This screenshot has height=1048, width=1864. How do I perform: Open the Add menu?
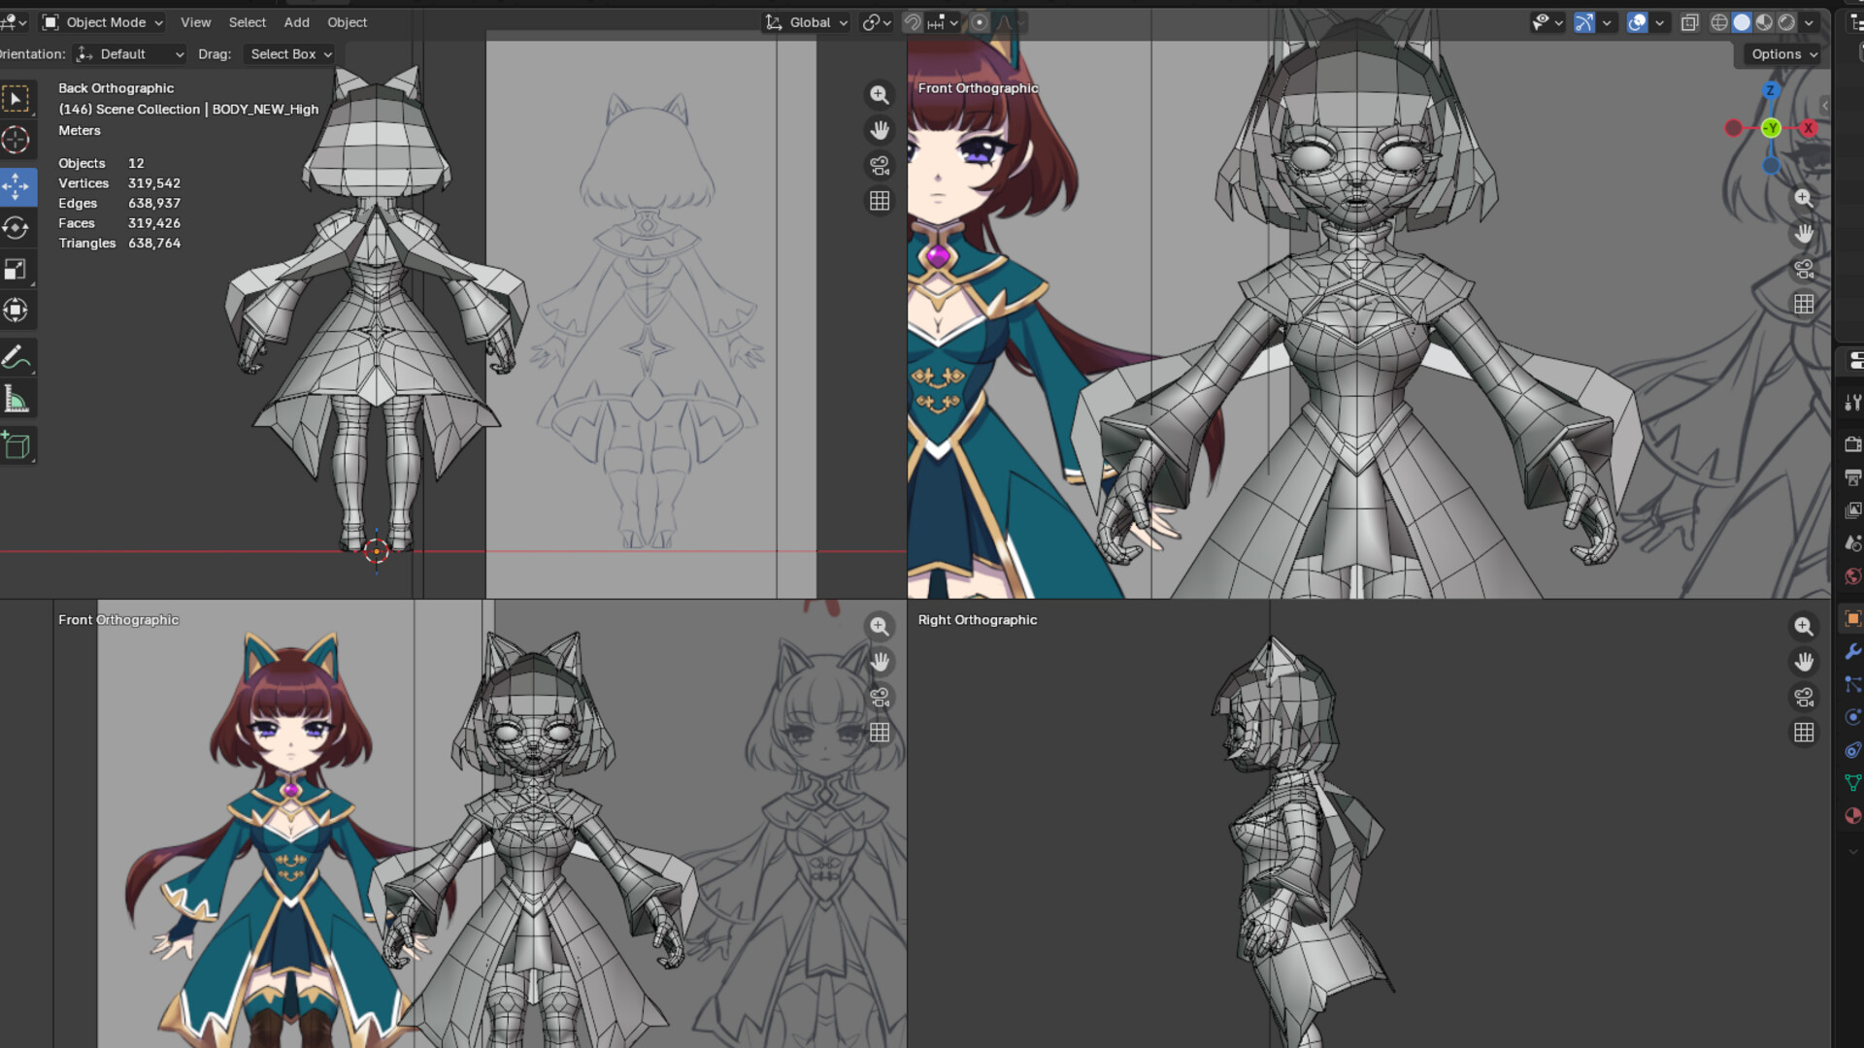coord(296,22)
